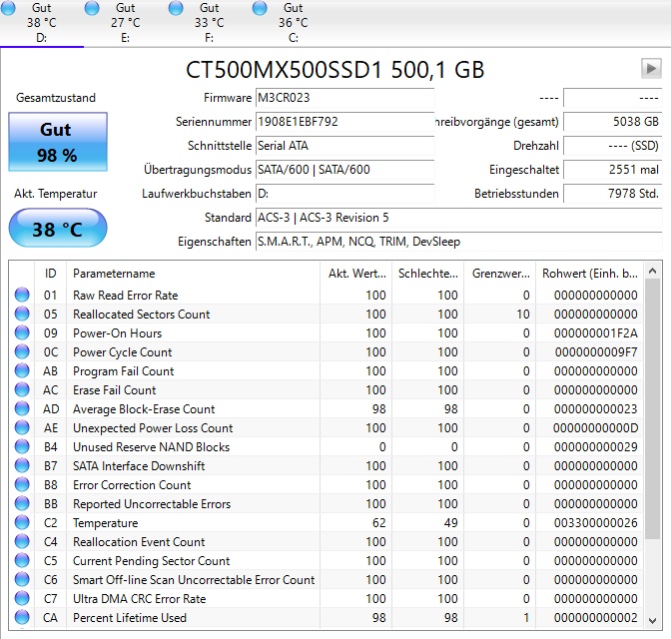The image size is (671, 639).
Task: Switch to drive E: tab
Action: (x=126, y=23)
